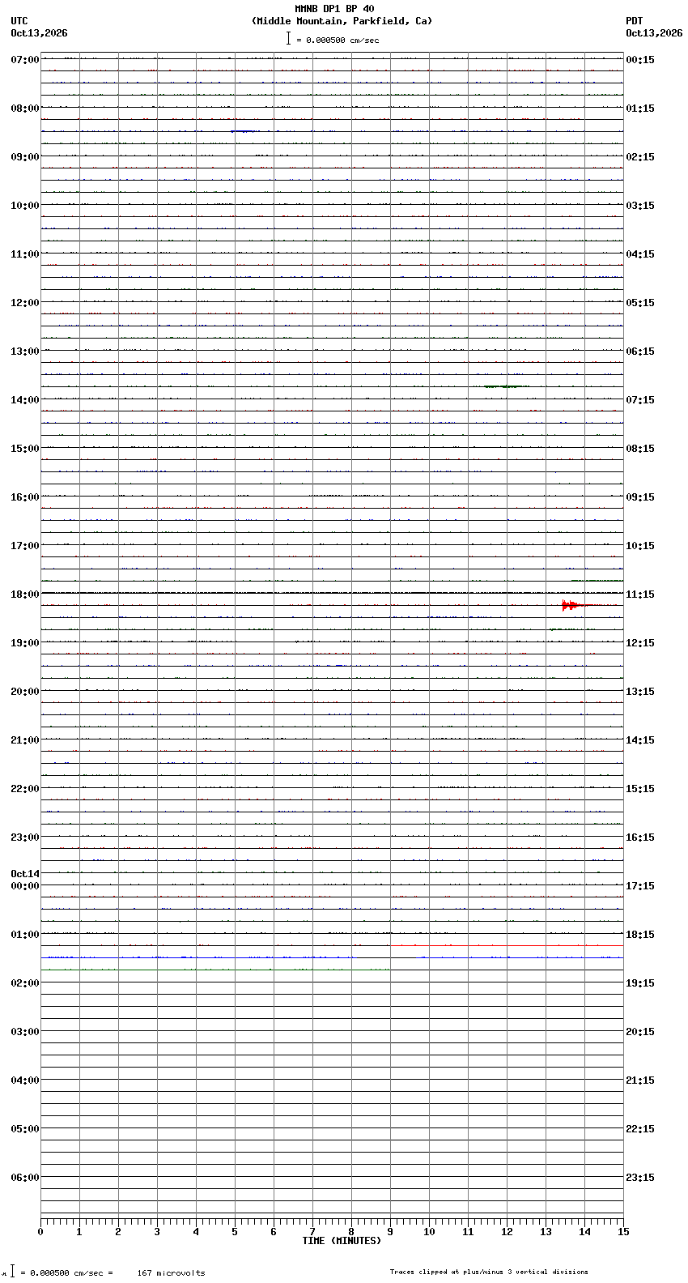Image resolution: width=688 pixels, height=1283 pixels.
Task: Click the 18:15 PDT time label
Action: [x=640, y=935]
